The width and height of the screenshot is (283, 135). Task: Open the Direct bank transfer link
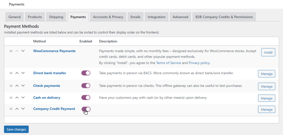coord(50,73)
